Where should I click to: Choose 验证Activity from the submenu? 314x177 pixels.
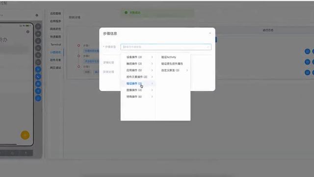pos(169,57)
